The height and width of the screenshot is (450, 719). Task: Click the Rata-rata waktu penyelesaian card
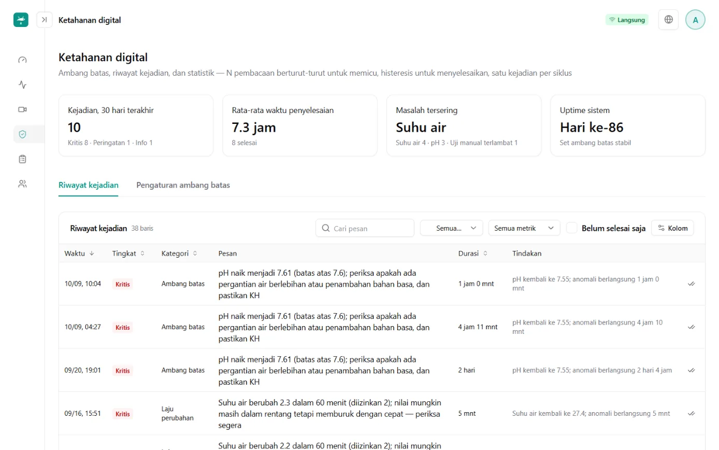pos(300,125)
